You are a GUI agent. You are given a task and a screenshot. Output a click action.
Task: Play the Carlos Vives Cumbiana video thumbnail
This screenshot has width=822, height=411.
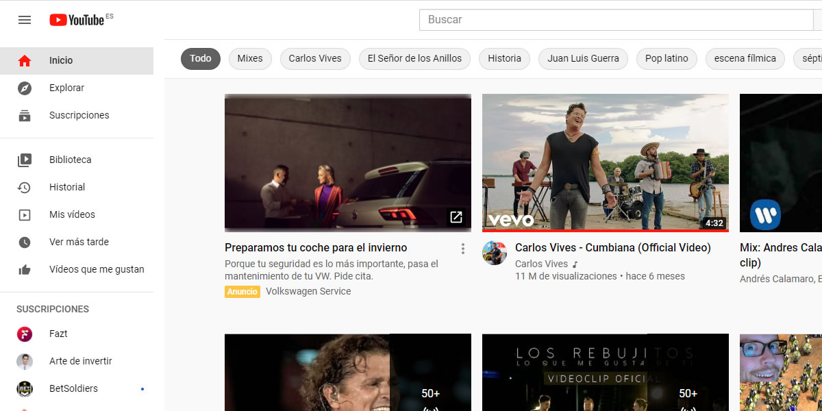[x=606, y=163]
